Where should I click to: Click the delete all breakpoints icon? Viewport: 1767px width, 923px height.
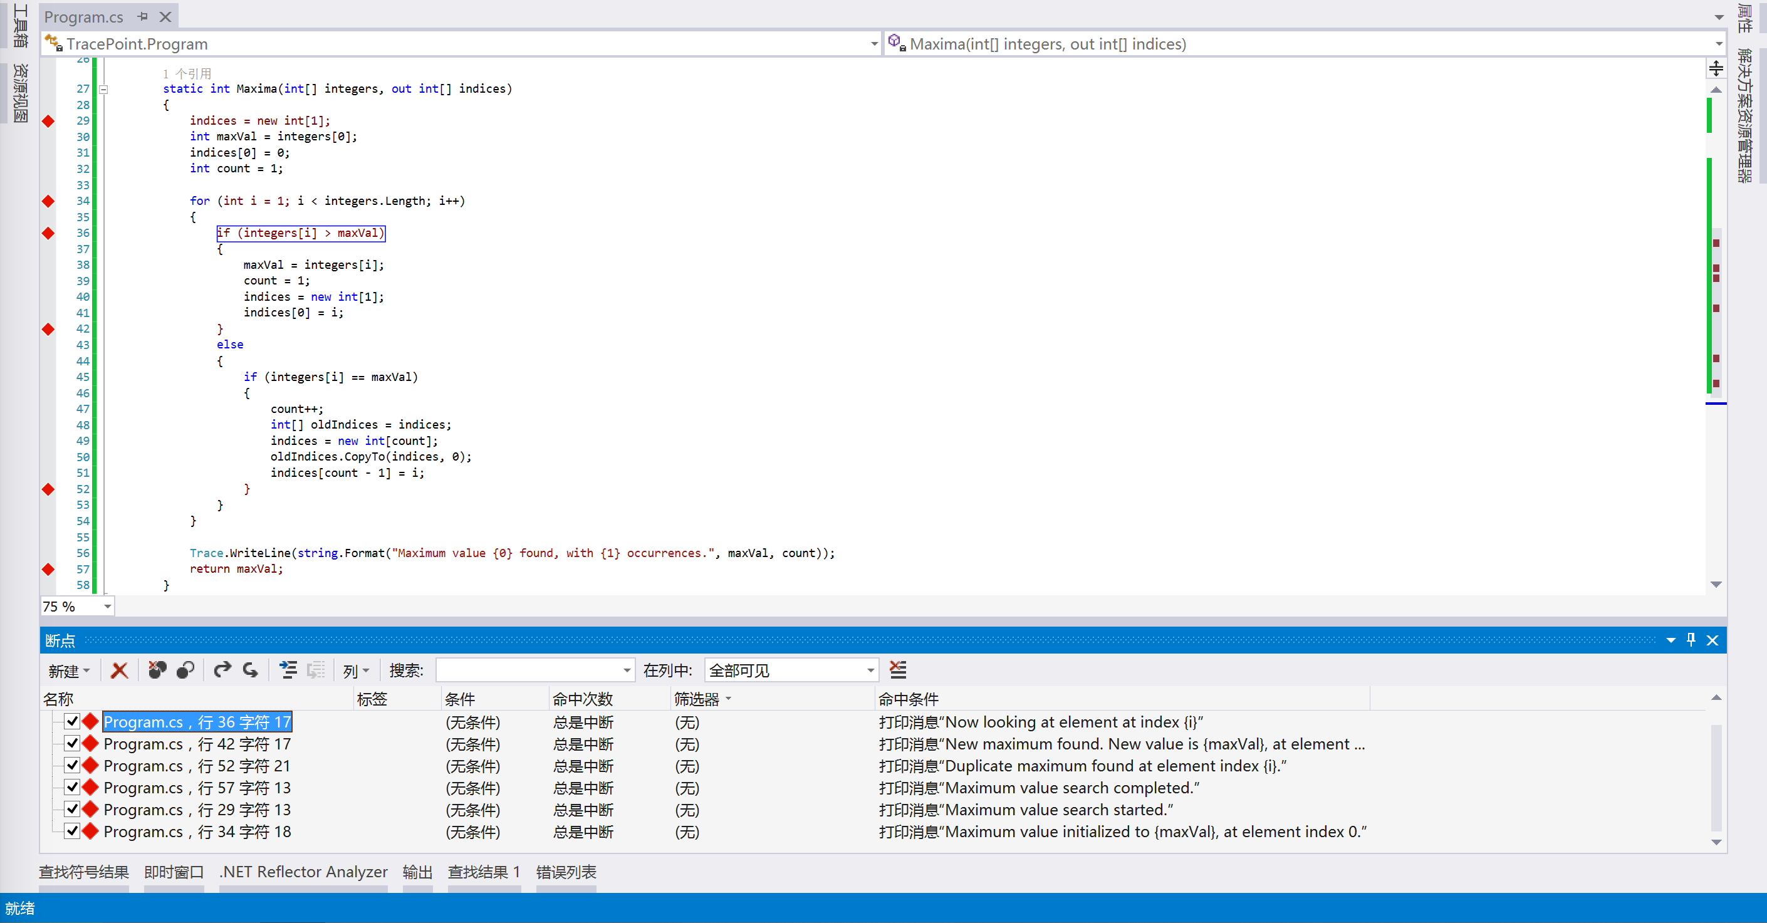157,670
